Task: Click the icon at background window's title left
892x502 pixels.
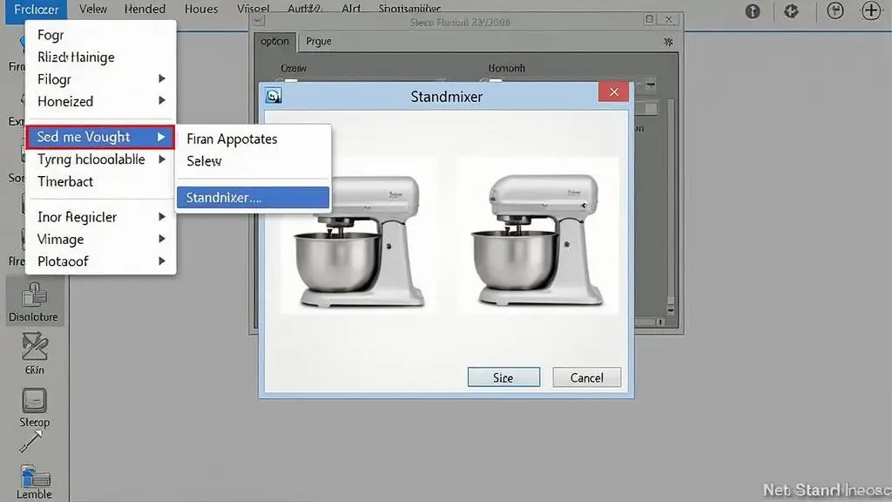Action: point(259,21)
